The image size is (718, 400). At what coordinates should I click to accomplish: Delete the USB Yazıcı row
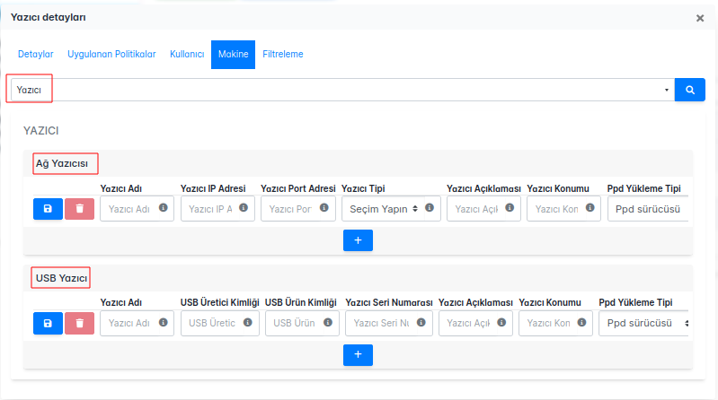[x=80, y=323]
